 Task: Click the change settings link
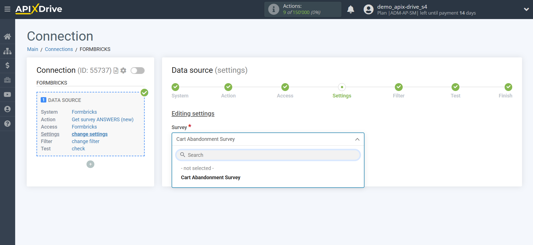point(90,134)
